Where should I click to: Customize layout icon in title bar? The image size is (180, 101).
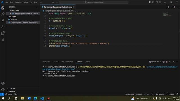click(x=160, y=2)
